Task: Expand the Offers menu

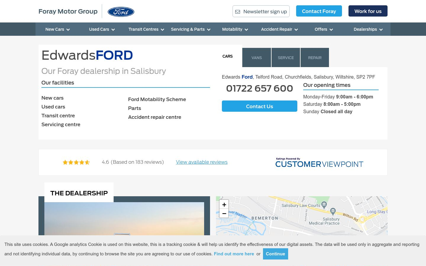Action: click(324, 29)
